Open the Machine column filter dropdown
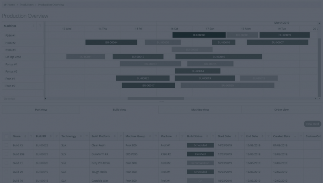The height and width of the screenshot is (183, 323). click(x=181, y=137)
